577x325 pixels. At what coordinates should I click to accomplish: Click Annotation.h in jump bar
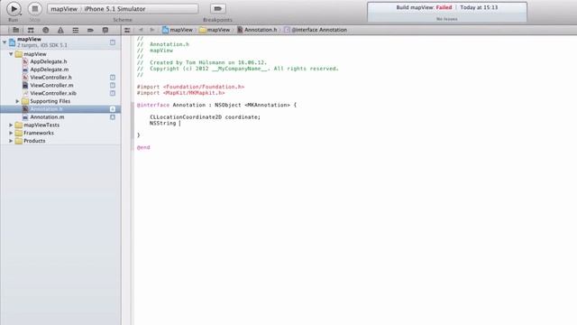coord(257,30)
